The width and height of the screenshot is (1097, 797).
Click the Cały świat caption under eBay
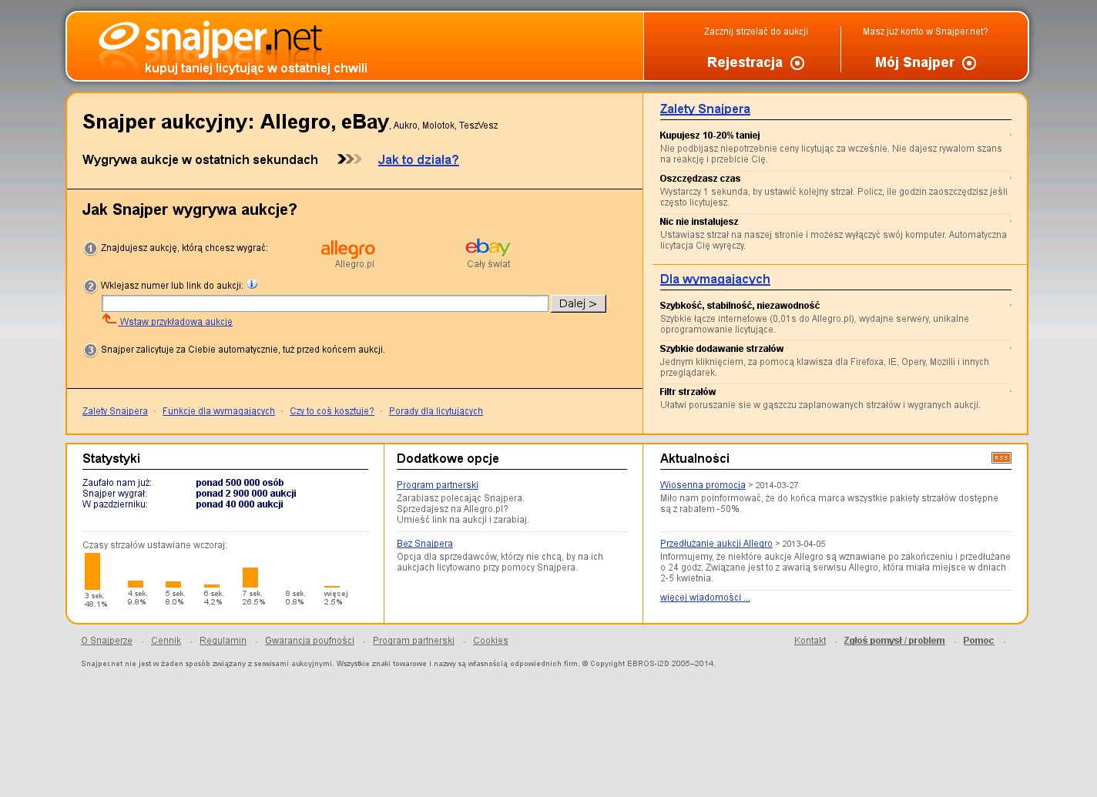488,264
